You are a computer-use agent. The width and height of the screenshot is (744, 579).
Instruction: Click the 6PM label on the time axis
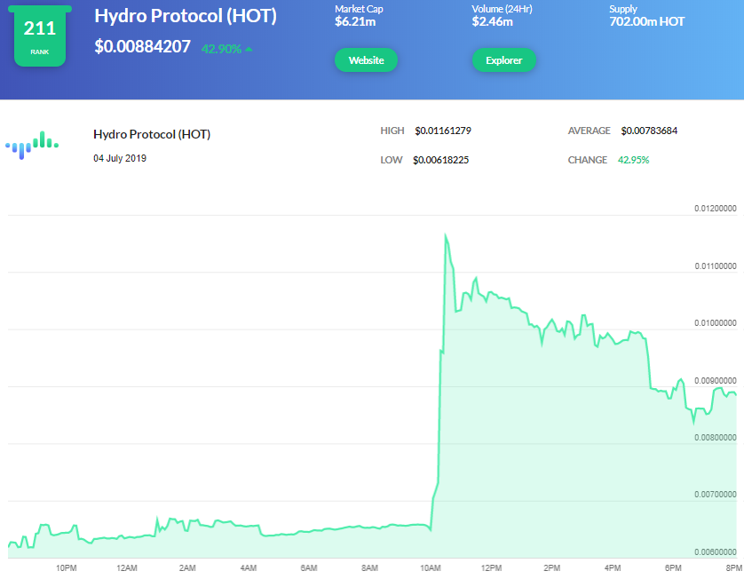[673, 568]
